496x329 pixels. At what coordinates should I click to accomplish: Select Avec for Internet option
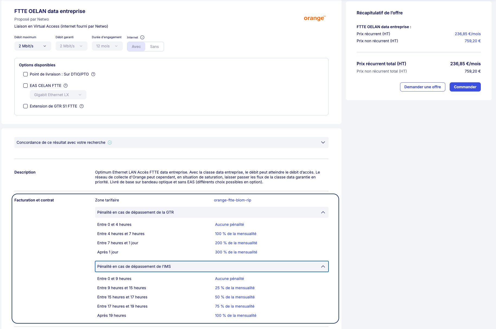136,47
